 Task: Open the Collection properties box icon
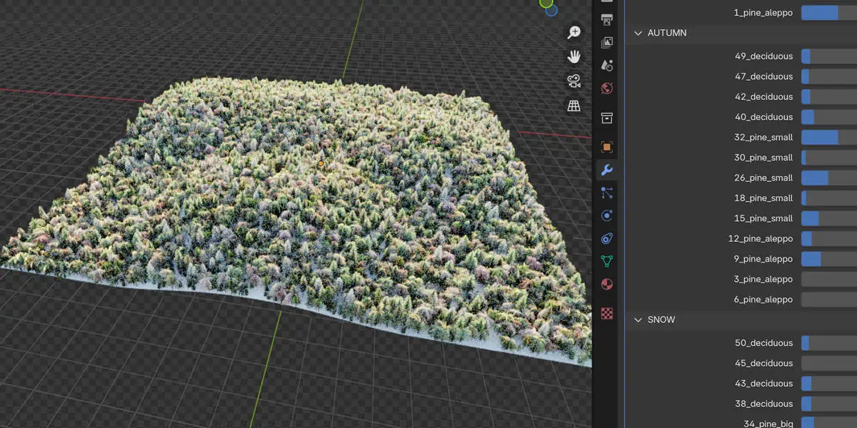pos(607,118)
